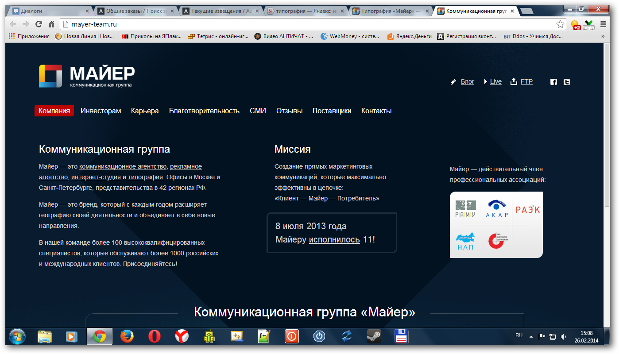Launch Yandex browser from the taskbar
The image size is (619, 354).
(182, 336)
